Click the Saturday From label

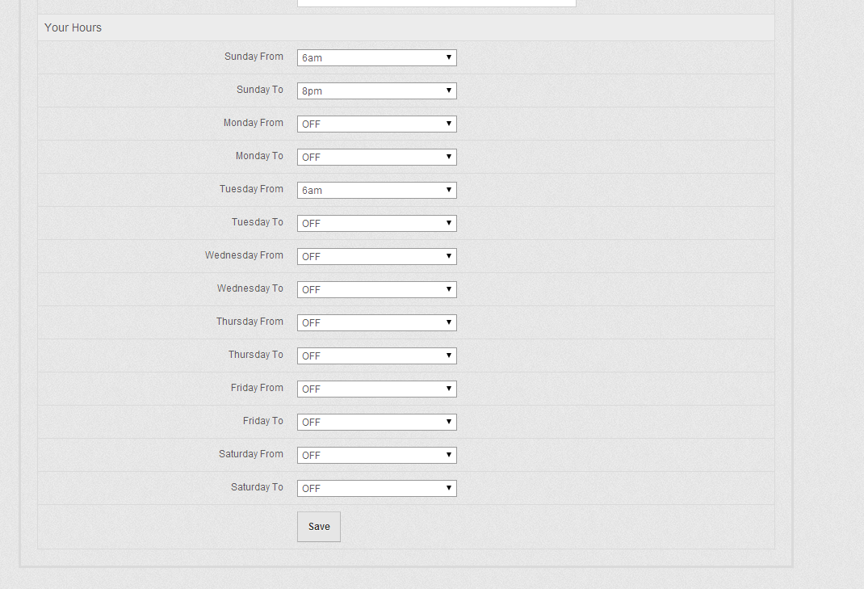pos(250,454)
